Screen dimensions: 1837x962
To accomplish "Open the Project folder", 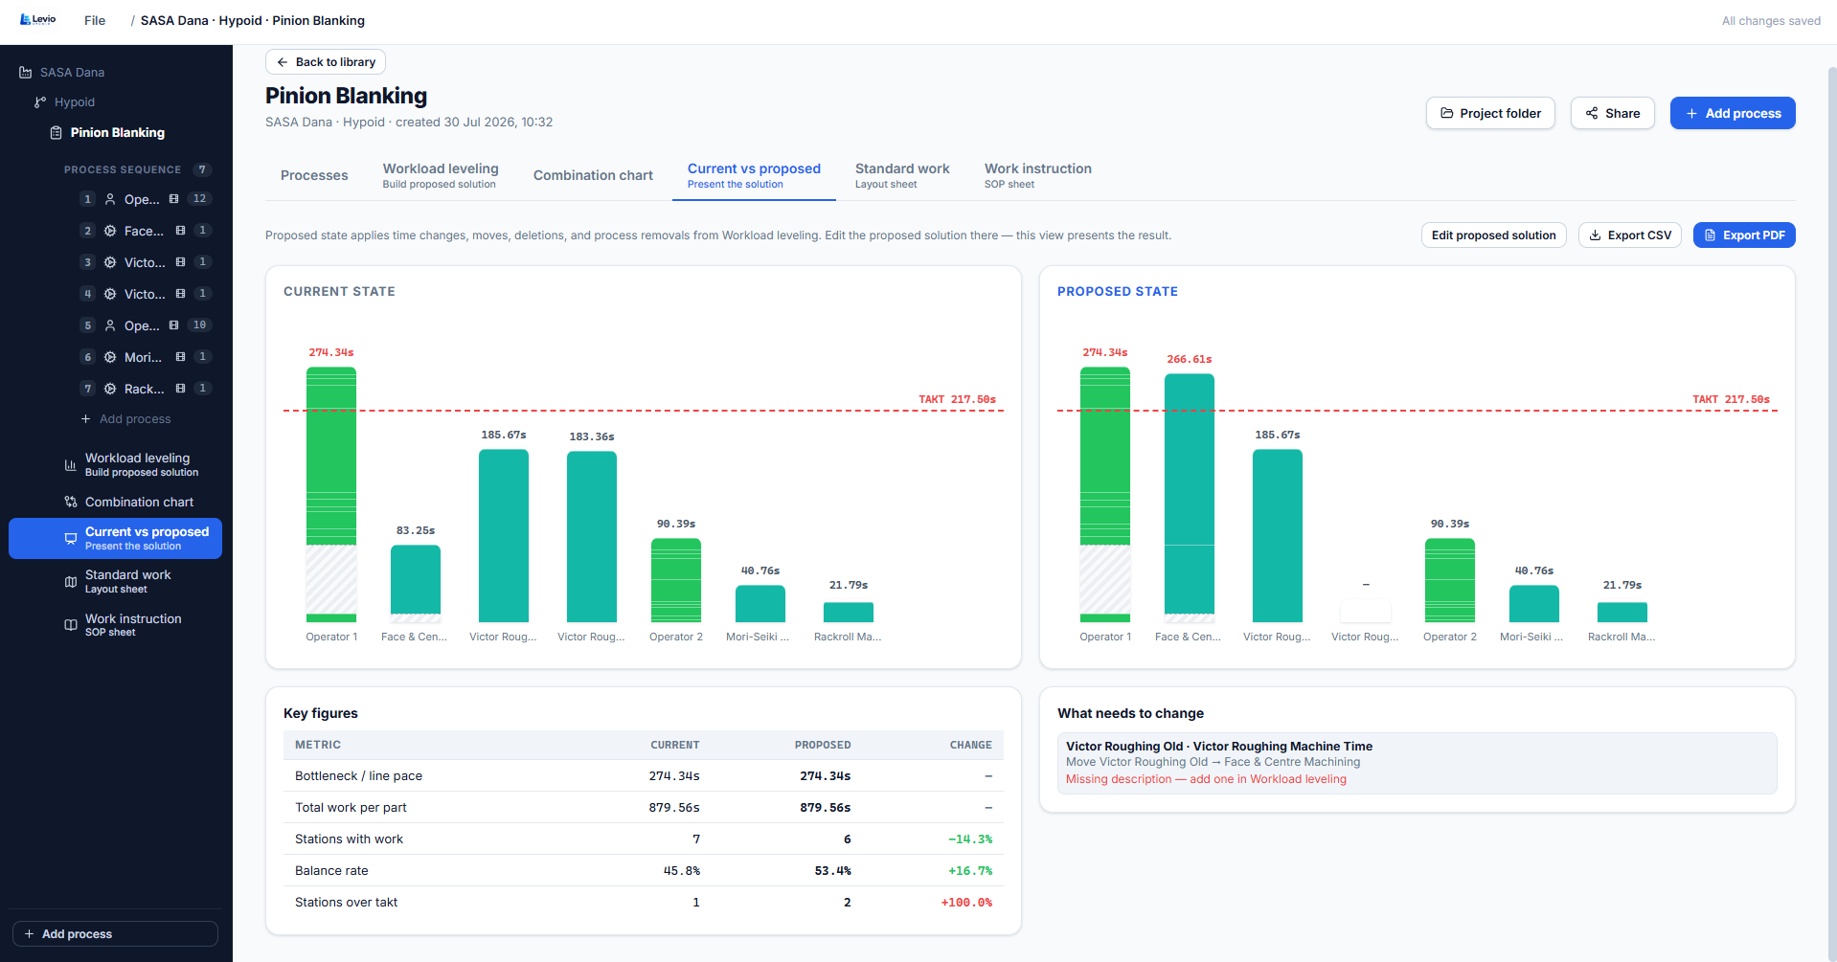I will (1490, 113).
